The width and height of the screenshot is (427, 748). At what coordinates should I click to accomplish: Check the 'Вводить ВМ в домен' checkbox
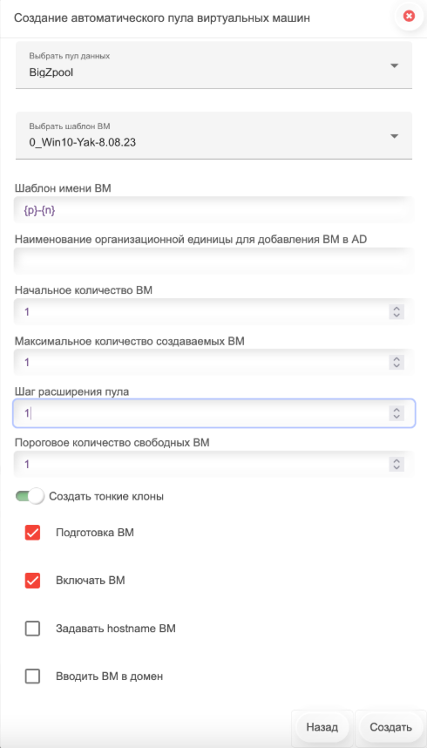tap(32, 676)
